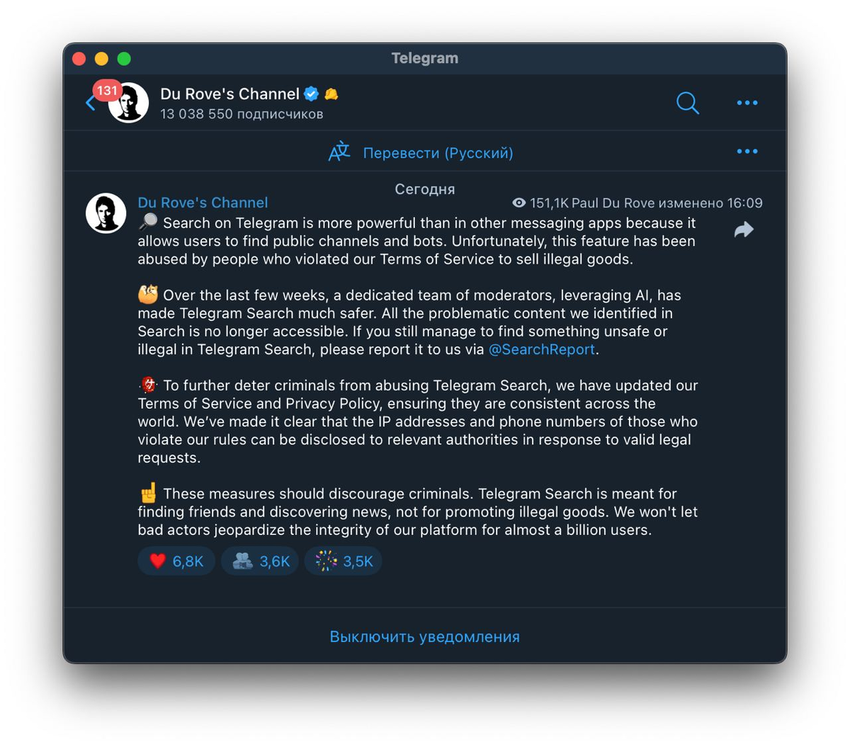Click the 131 unread counter badge

click(107, 91)
